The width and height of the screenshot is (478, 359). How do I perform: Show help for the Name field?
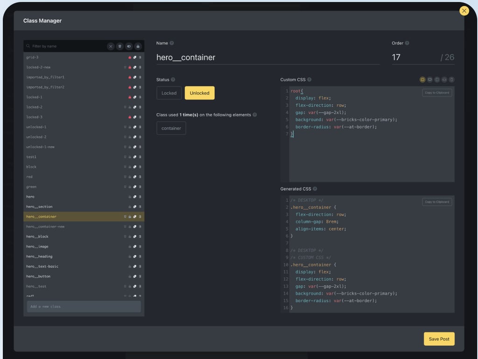172,43
